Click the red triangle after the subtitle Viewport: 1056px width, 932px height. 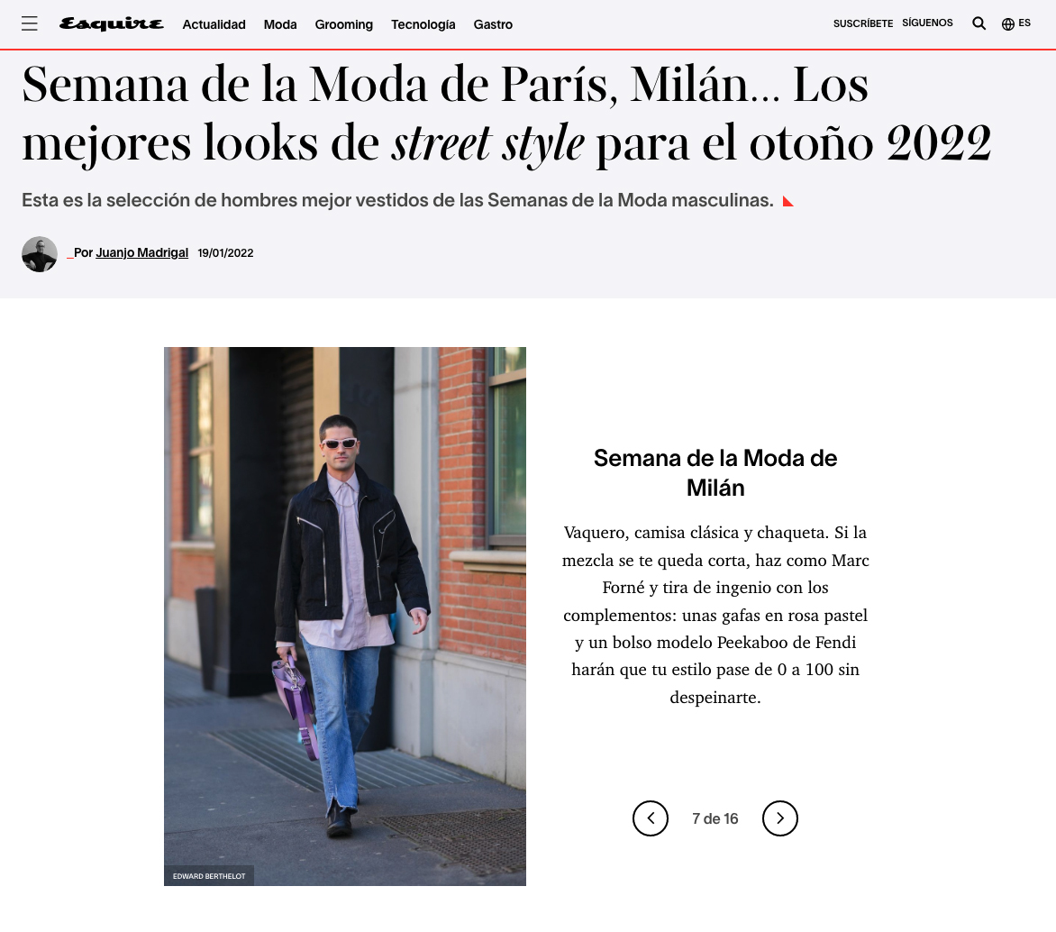click(x=788, y=201)
